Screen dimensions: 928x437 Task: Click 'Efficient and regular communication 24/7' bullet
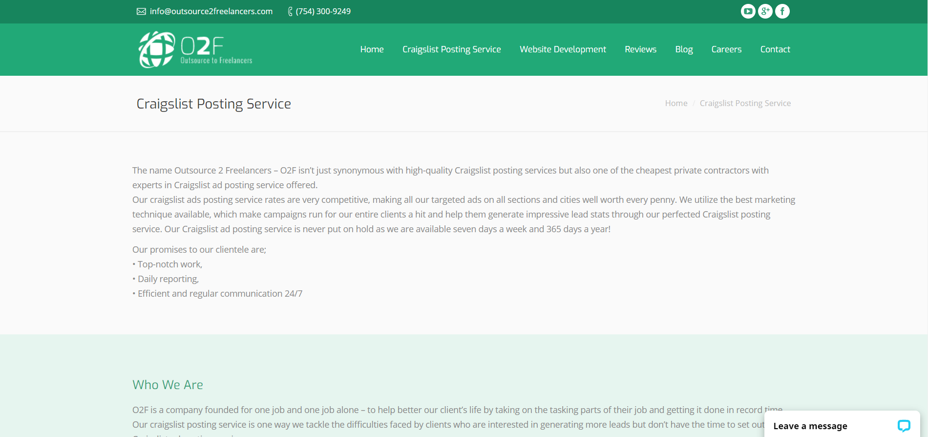point(220,294)
